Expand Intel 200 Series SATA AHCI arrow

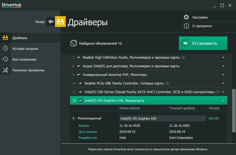pos(223,92)
